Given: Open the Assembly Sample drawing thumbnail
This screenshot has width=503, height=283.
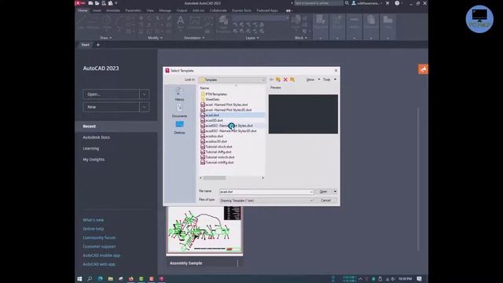Looking at the screenshot, I should point(204,230).
